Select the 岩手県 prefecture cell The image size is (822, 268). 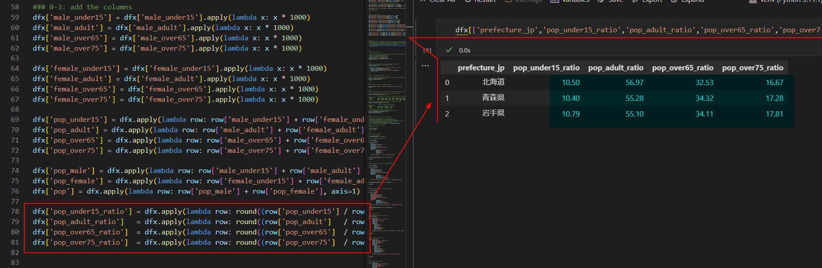493,113
